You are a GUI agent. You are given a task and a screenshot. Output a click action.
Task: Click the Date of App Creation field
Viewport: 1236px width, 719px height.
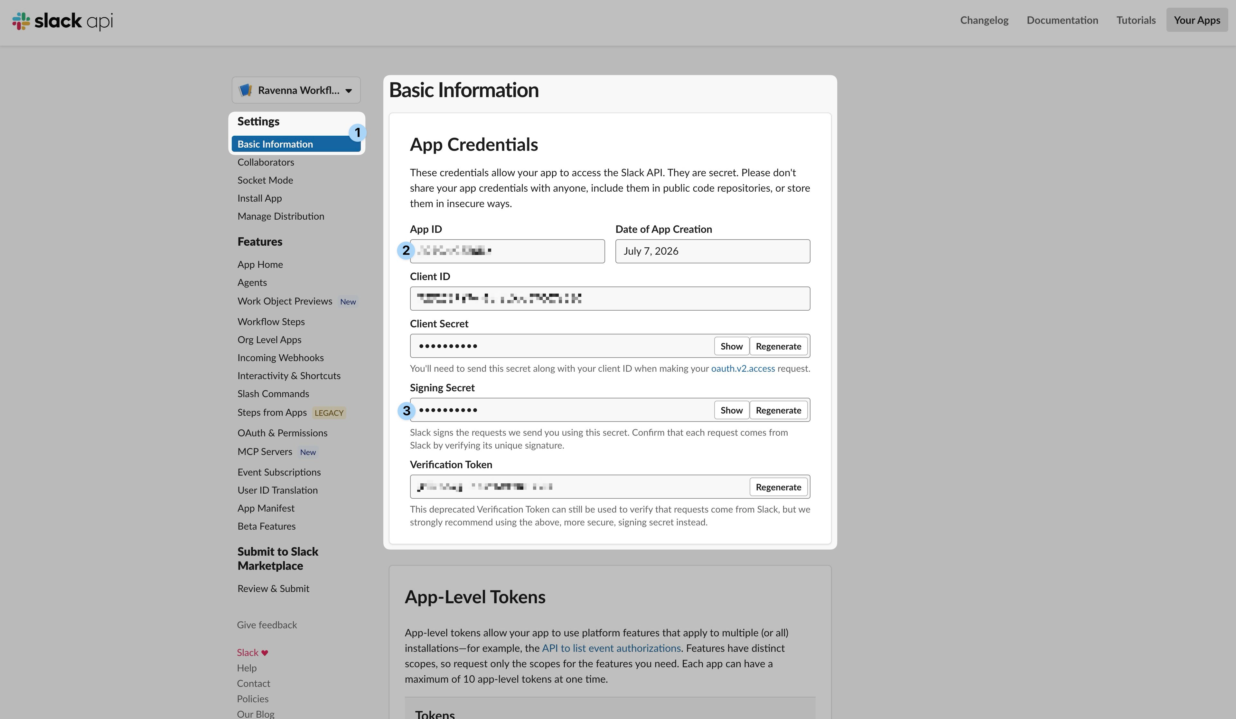713,251
